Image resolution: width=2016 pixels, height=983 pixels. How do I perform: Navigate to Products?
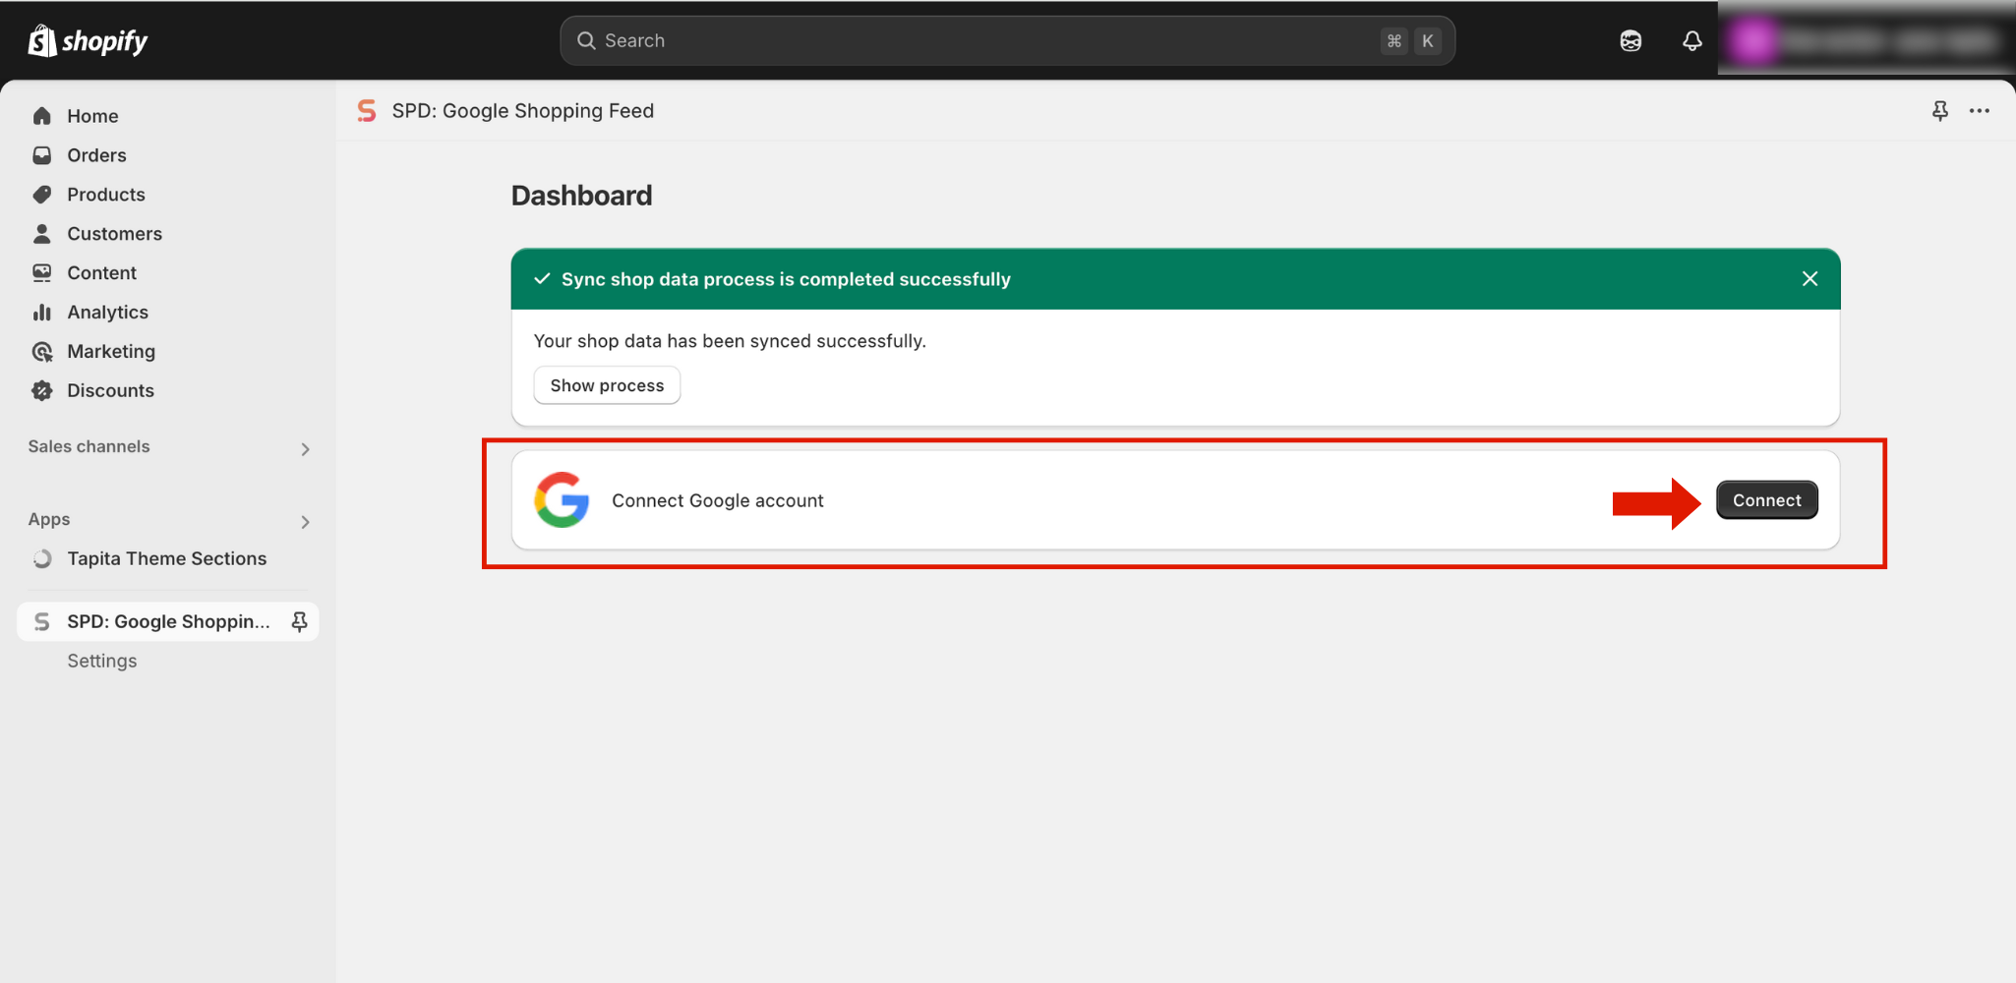pyautogui.click(x=168, y=195)
